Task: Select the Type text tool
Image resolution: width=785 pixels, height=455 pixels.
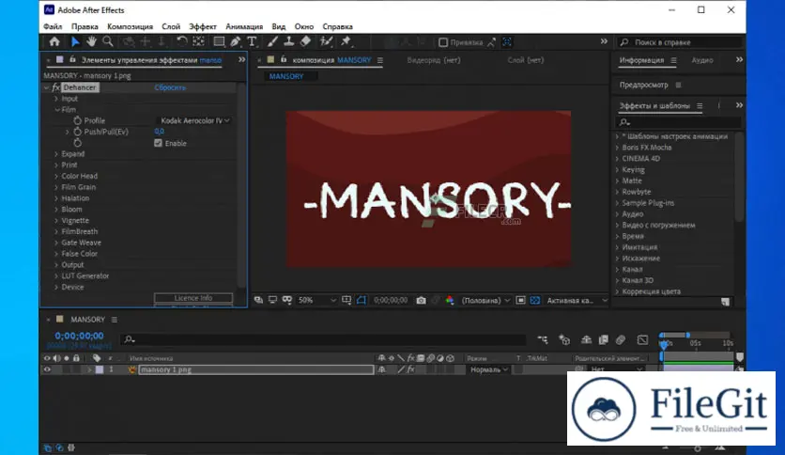Action: [x=252, y=42]
